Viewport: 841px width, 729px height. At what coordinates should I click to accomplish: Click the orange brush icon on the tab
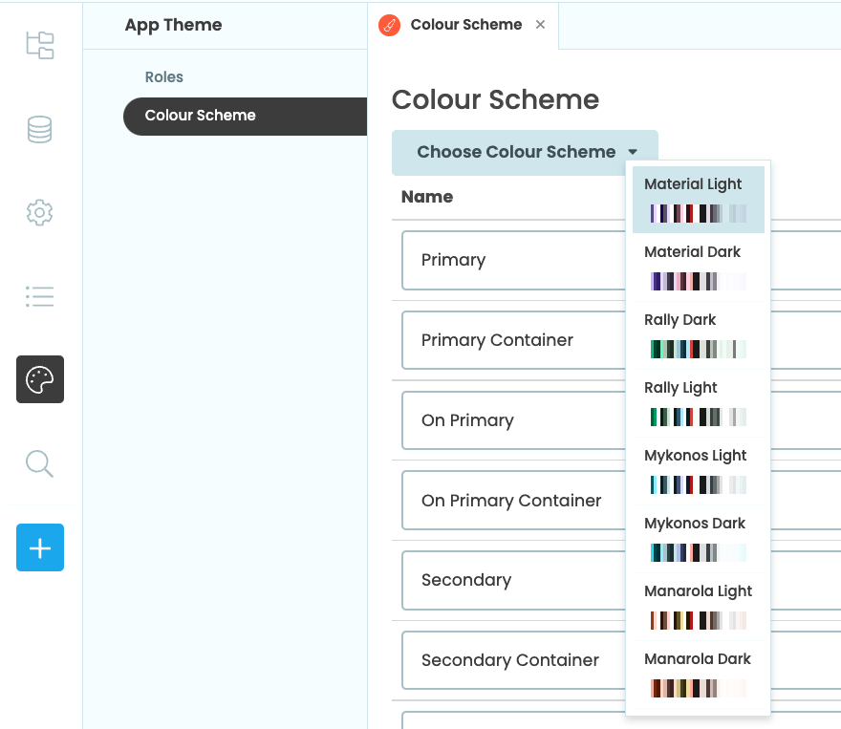click(x=389, y=25)
